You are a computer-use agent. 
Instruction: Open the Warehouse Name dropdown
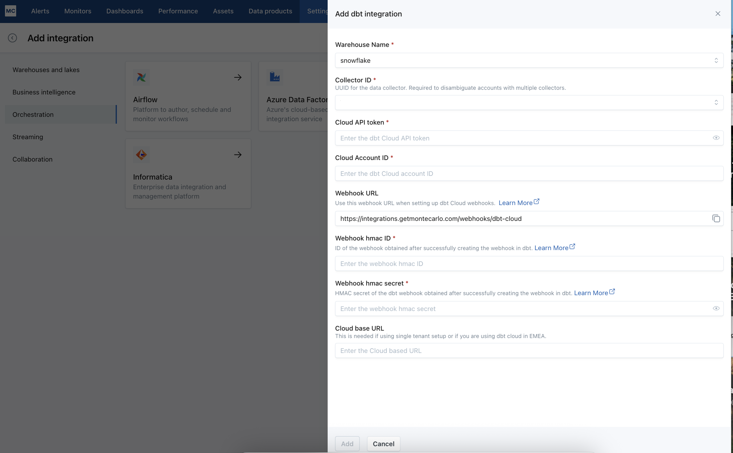click(x=529, y=60)
